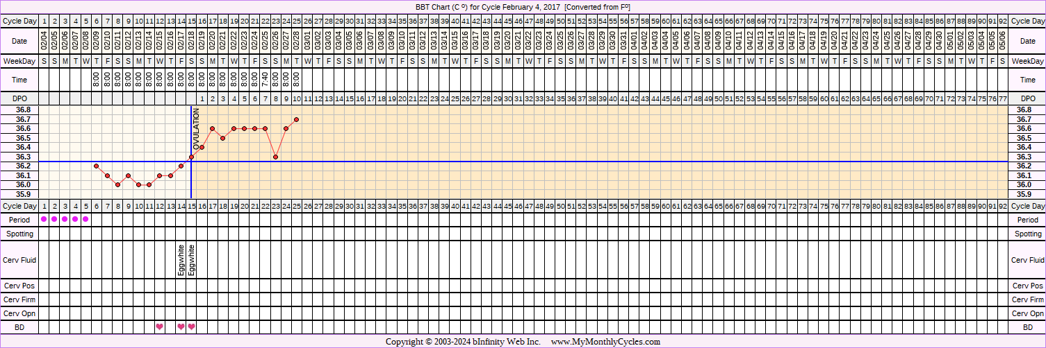Click the temperature dip point on cycle day 23
The width and height of the screenshot is (1046, 348).
pyautogui.click(x=276, y=157)
